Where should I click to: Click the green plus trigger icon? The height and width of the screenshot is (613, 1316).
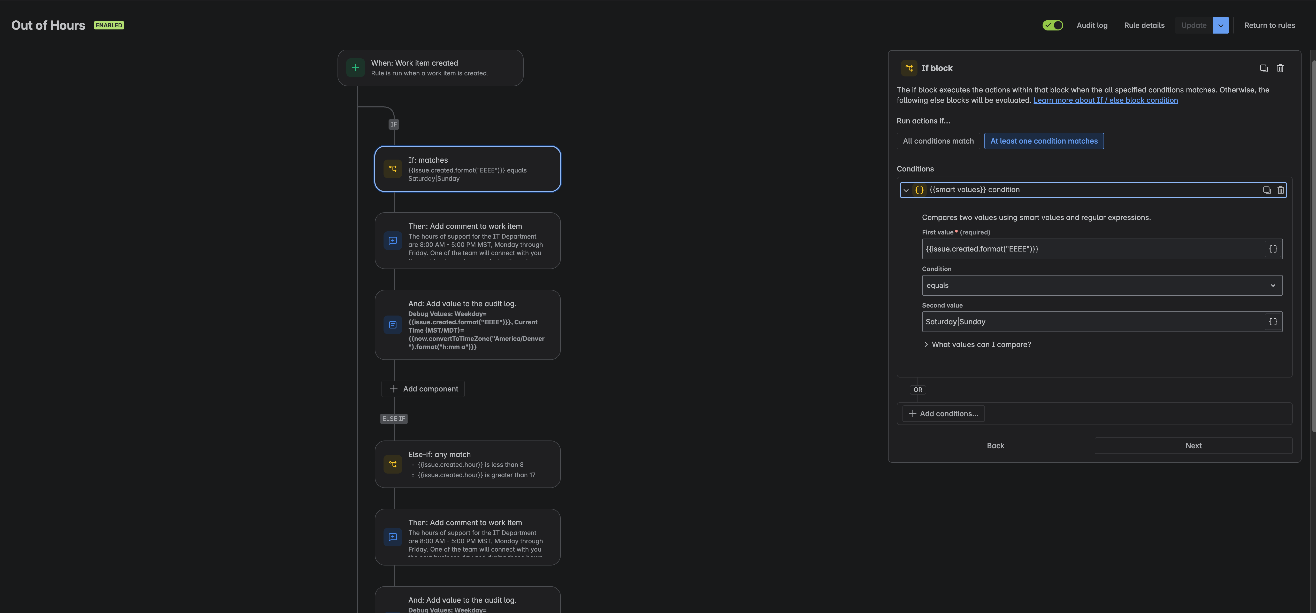point(356,68)
